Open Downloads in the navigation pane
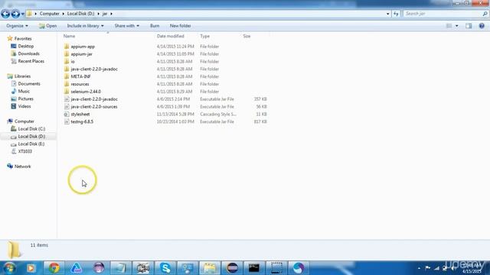 [x=28, y=53]
